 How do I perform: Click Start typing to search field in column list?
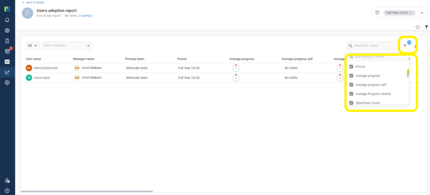pyautogui.click(x=377, y=57)
